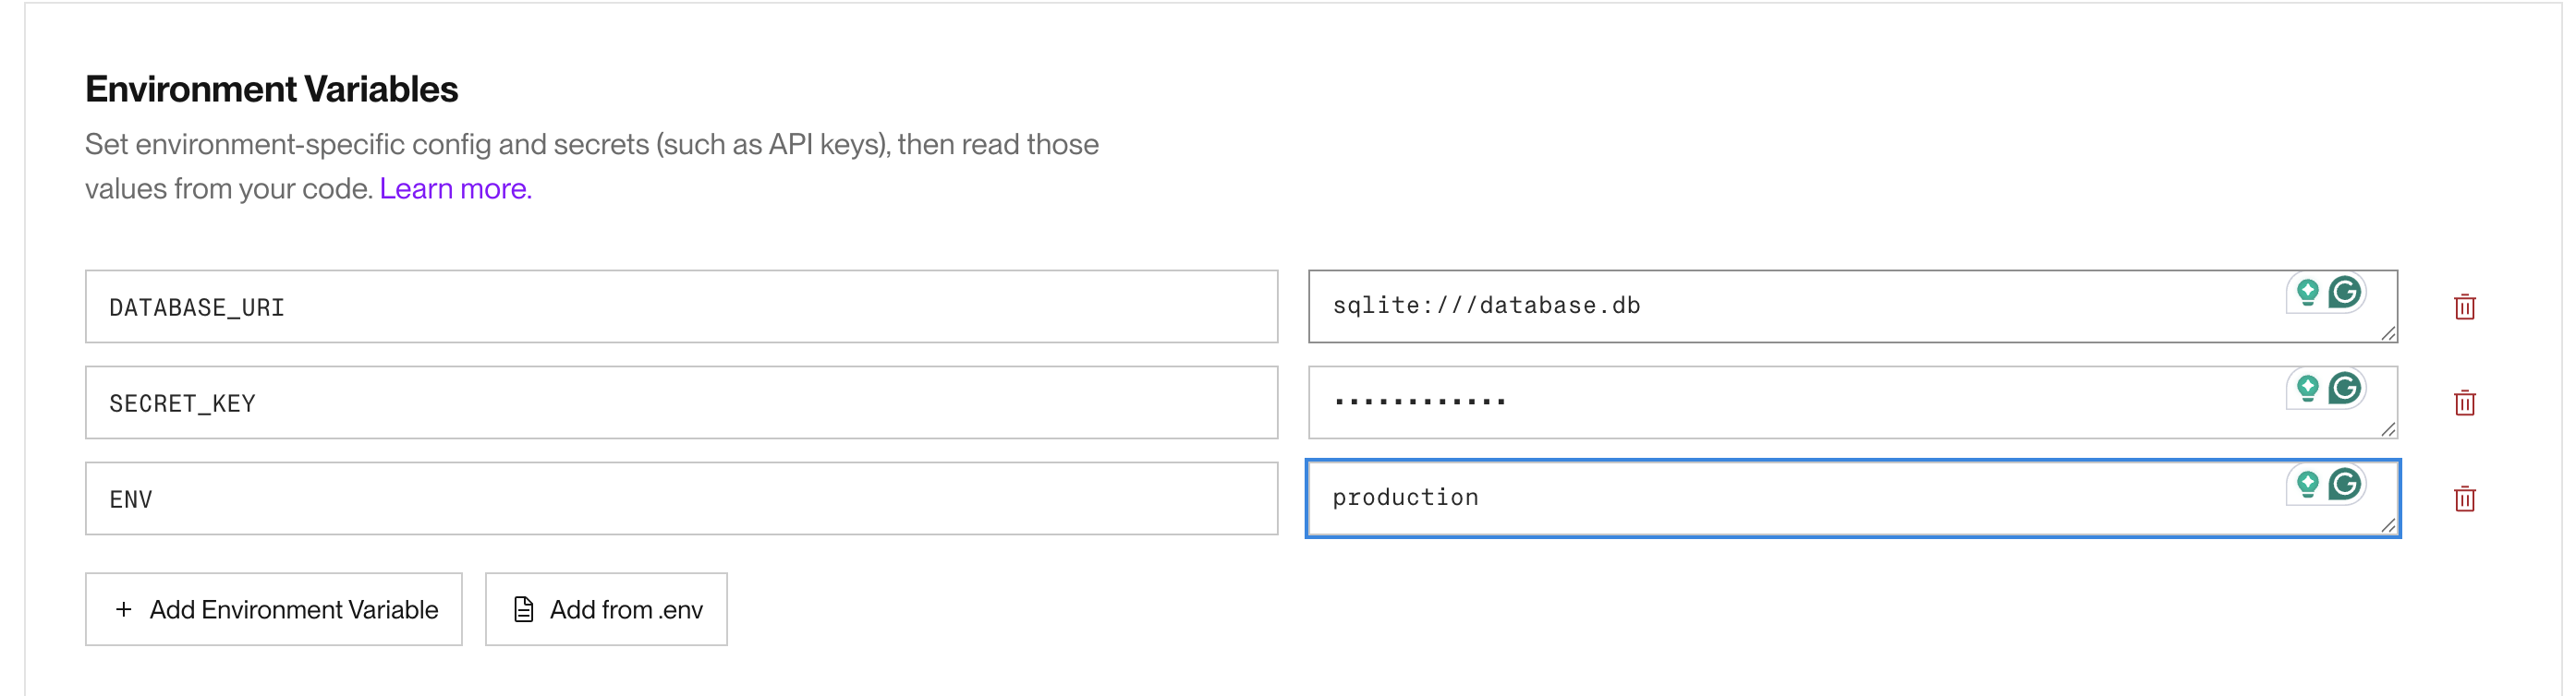Click lightbulb icon in SECRET_KEY value field
This screenshot has width=2576, height=696.
point(2307,389)
